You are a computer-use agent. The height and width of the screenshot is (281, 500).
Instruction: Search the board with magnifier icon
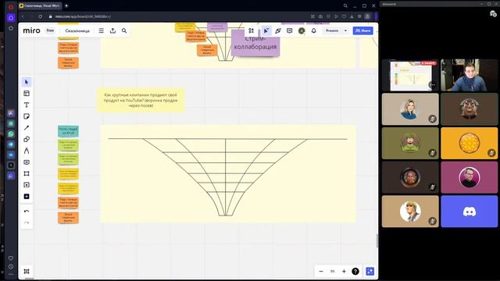tap(124, 30)
